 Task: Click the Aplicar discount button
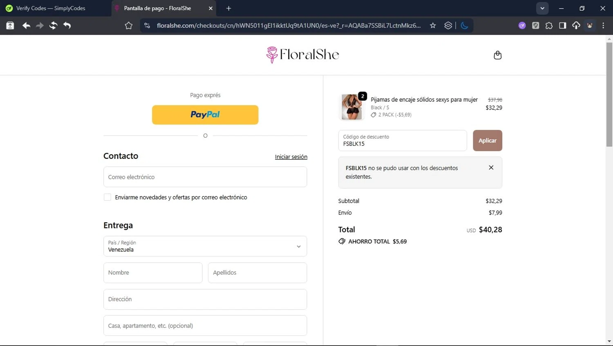(488, 141)
